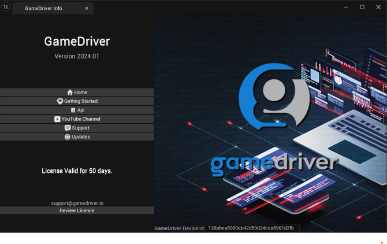This screenshot has width=387, height=244.
Task: Click the large GameDriver logo emblem
Action: 274,95
